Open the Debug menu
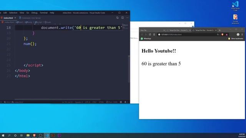The image size is (246, 138). point(34,13)
